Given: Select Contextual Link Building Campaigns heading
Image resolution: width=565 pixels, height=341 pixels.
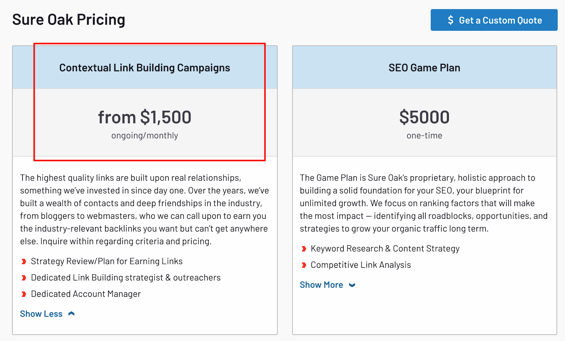Looking at the screenshot, I should coord(144,68).
